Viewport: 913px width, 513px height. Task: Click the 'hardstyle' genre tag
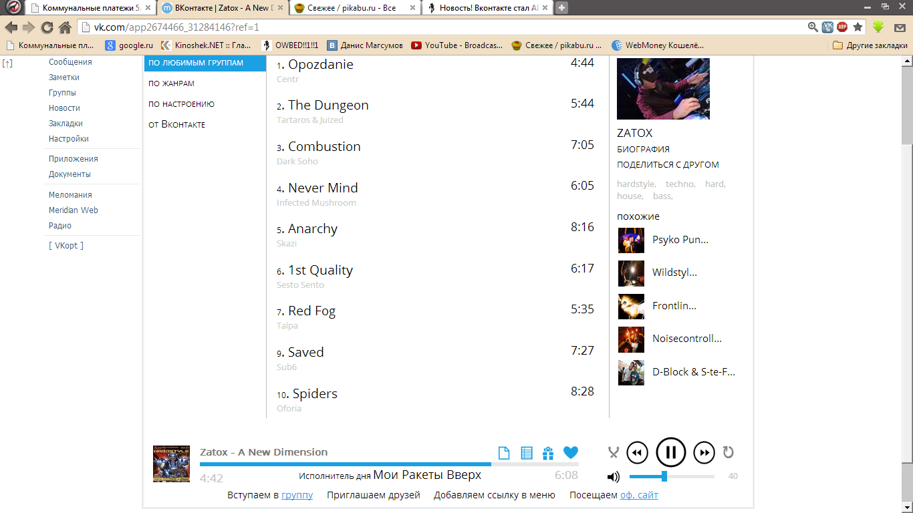[x=636, y=184]
